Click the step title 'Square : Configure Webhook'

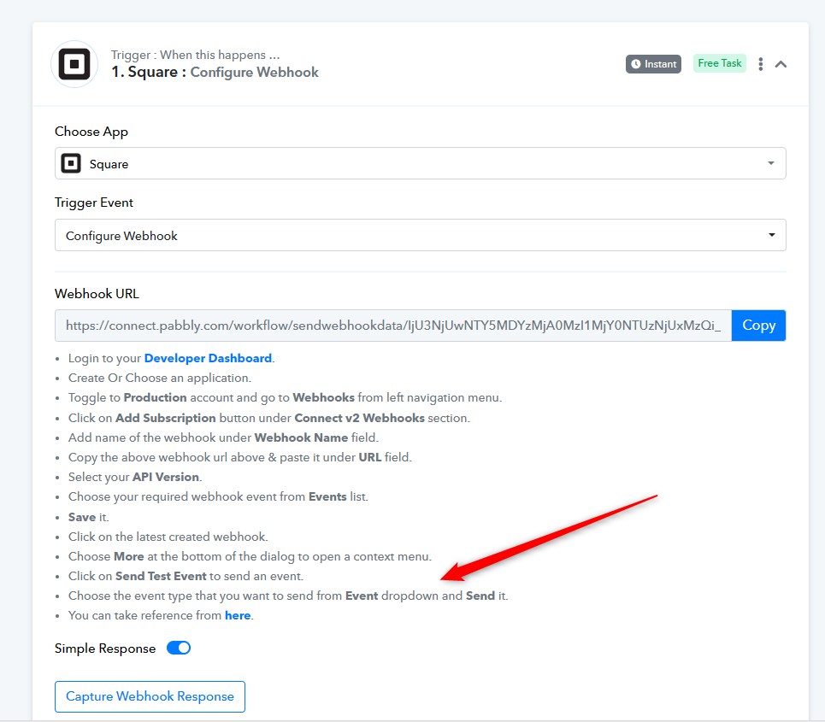(x=215, y=72)
